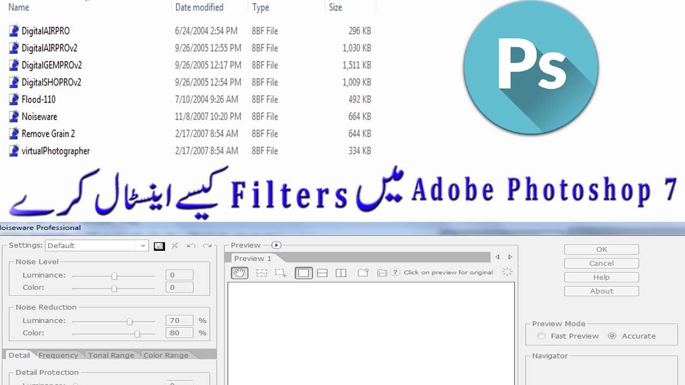Sort files by the Type column header
Image resolution: width=685 pixels, height=385 pixels.
pos(261,7)
